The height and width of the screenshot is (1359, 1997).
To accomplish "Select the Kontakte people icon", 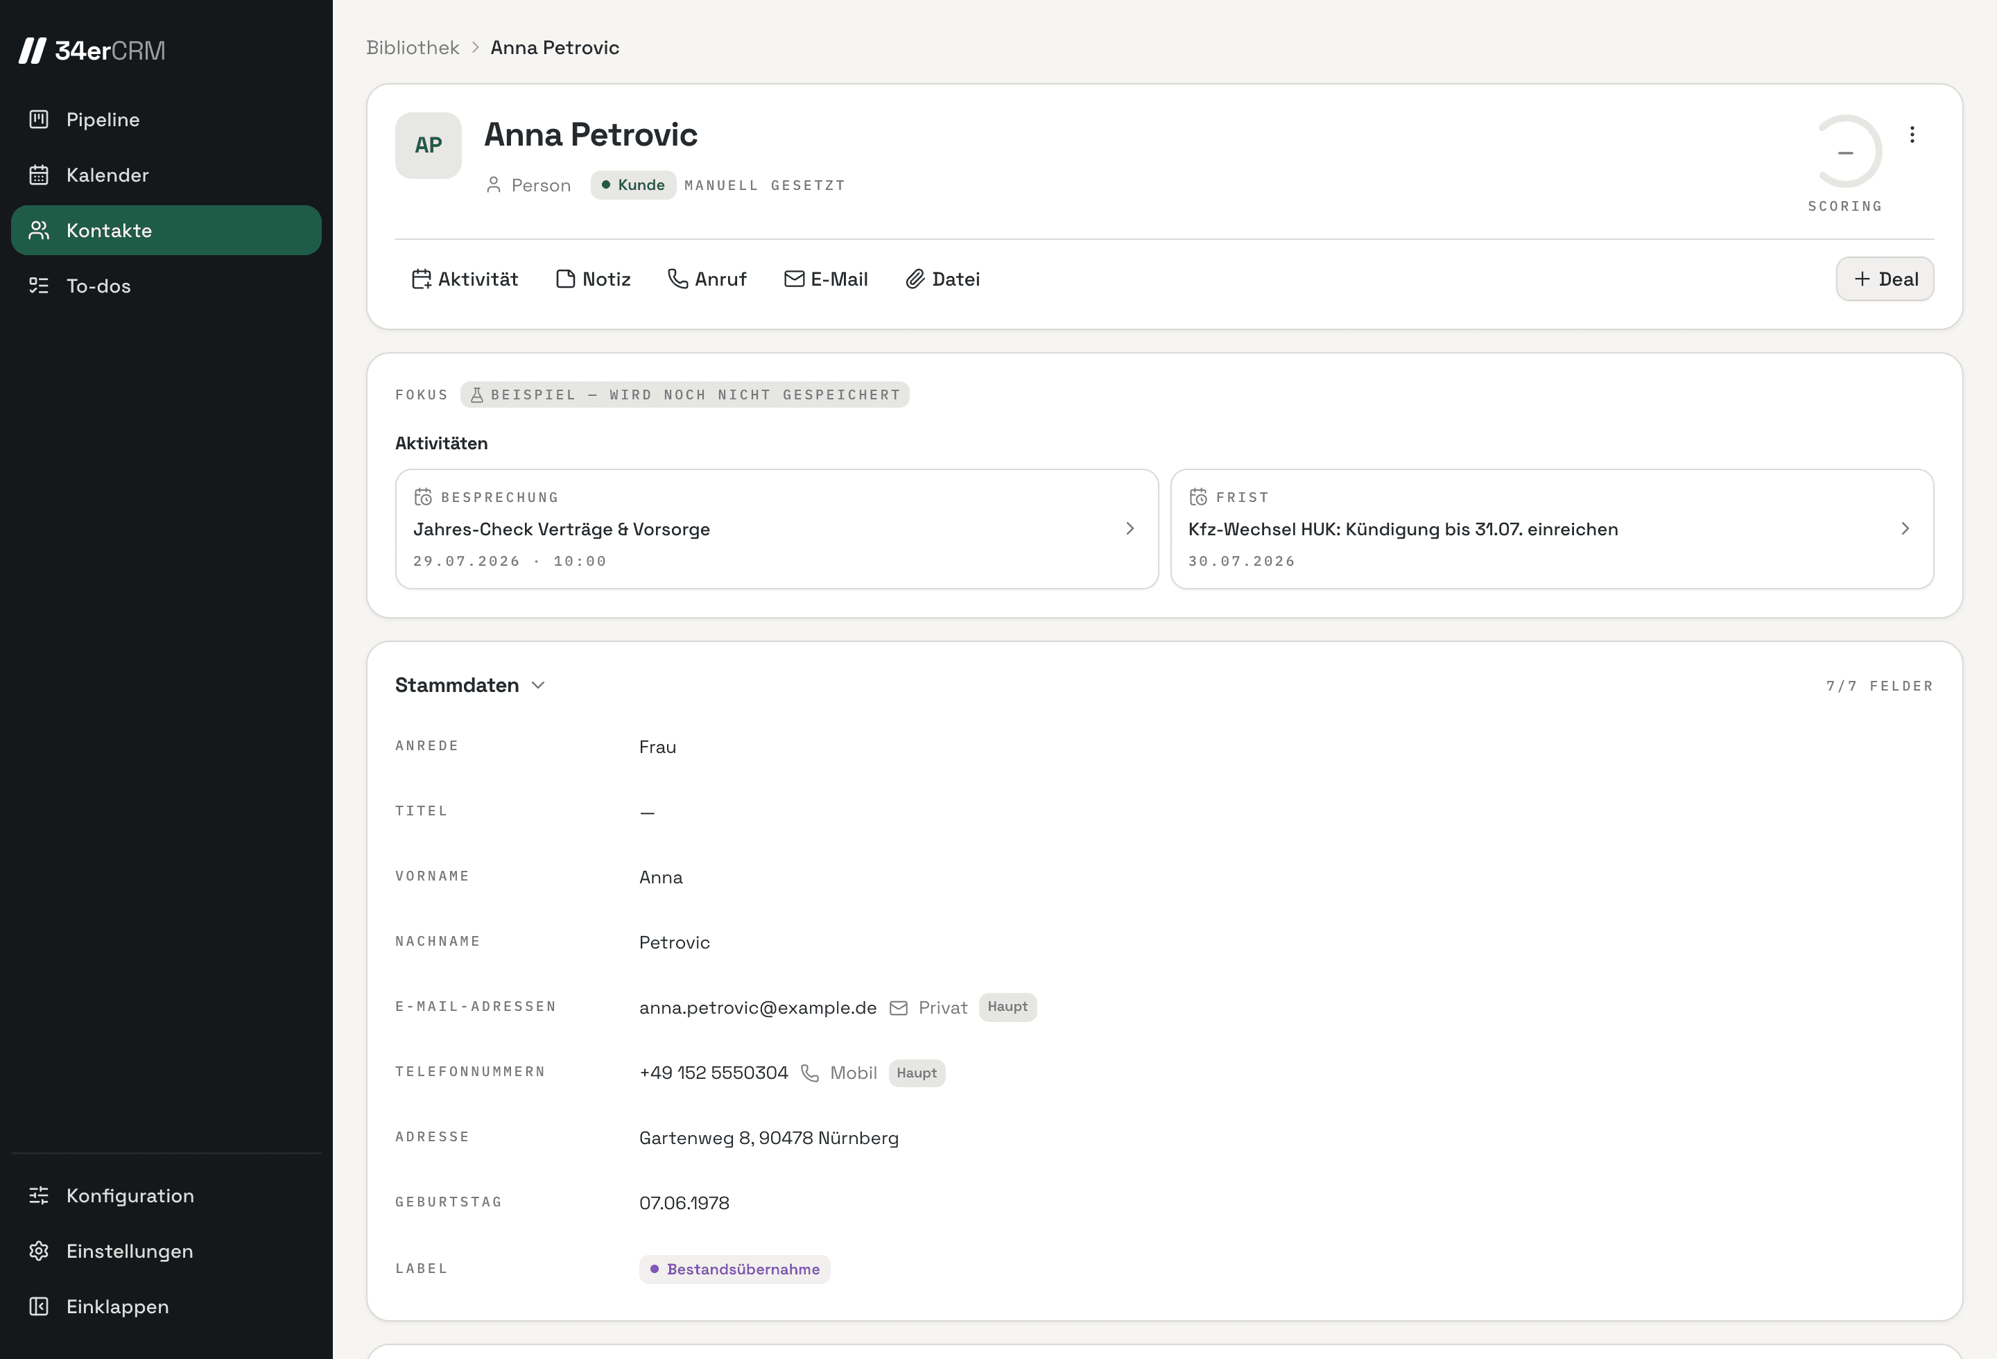I will (39, 230).
